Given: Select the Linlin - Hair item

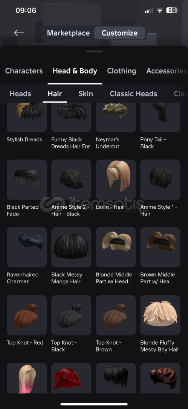Looking at the screenshot, I should (x=116, y=180).
